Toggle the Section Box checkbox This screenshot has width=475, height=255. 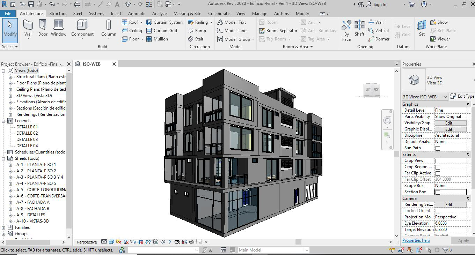(438, 192)
